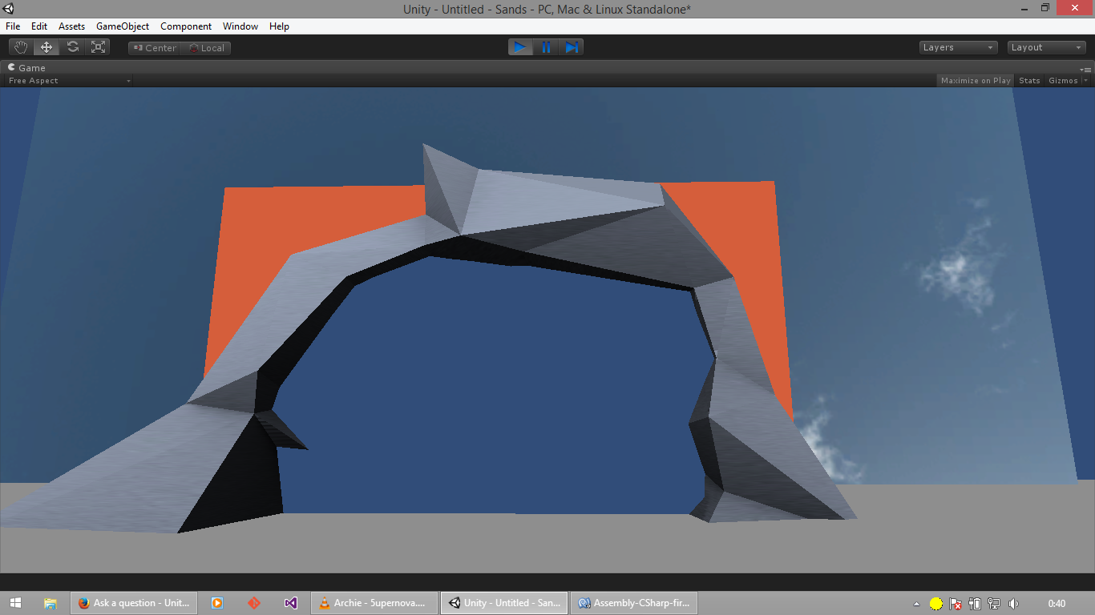Image resolution: width=1095 pixels, height=615 pixels.
Task: Click the taskbar clock showing 0:40
Action: [1057, 604]
